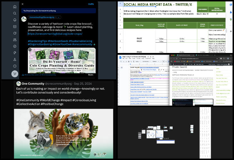Open the font dropdown in Docs toolbar

(155, 62)
